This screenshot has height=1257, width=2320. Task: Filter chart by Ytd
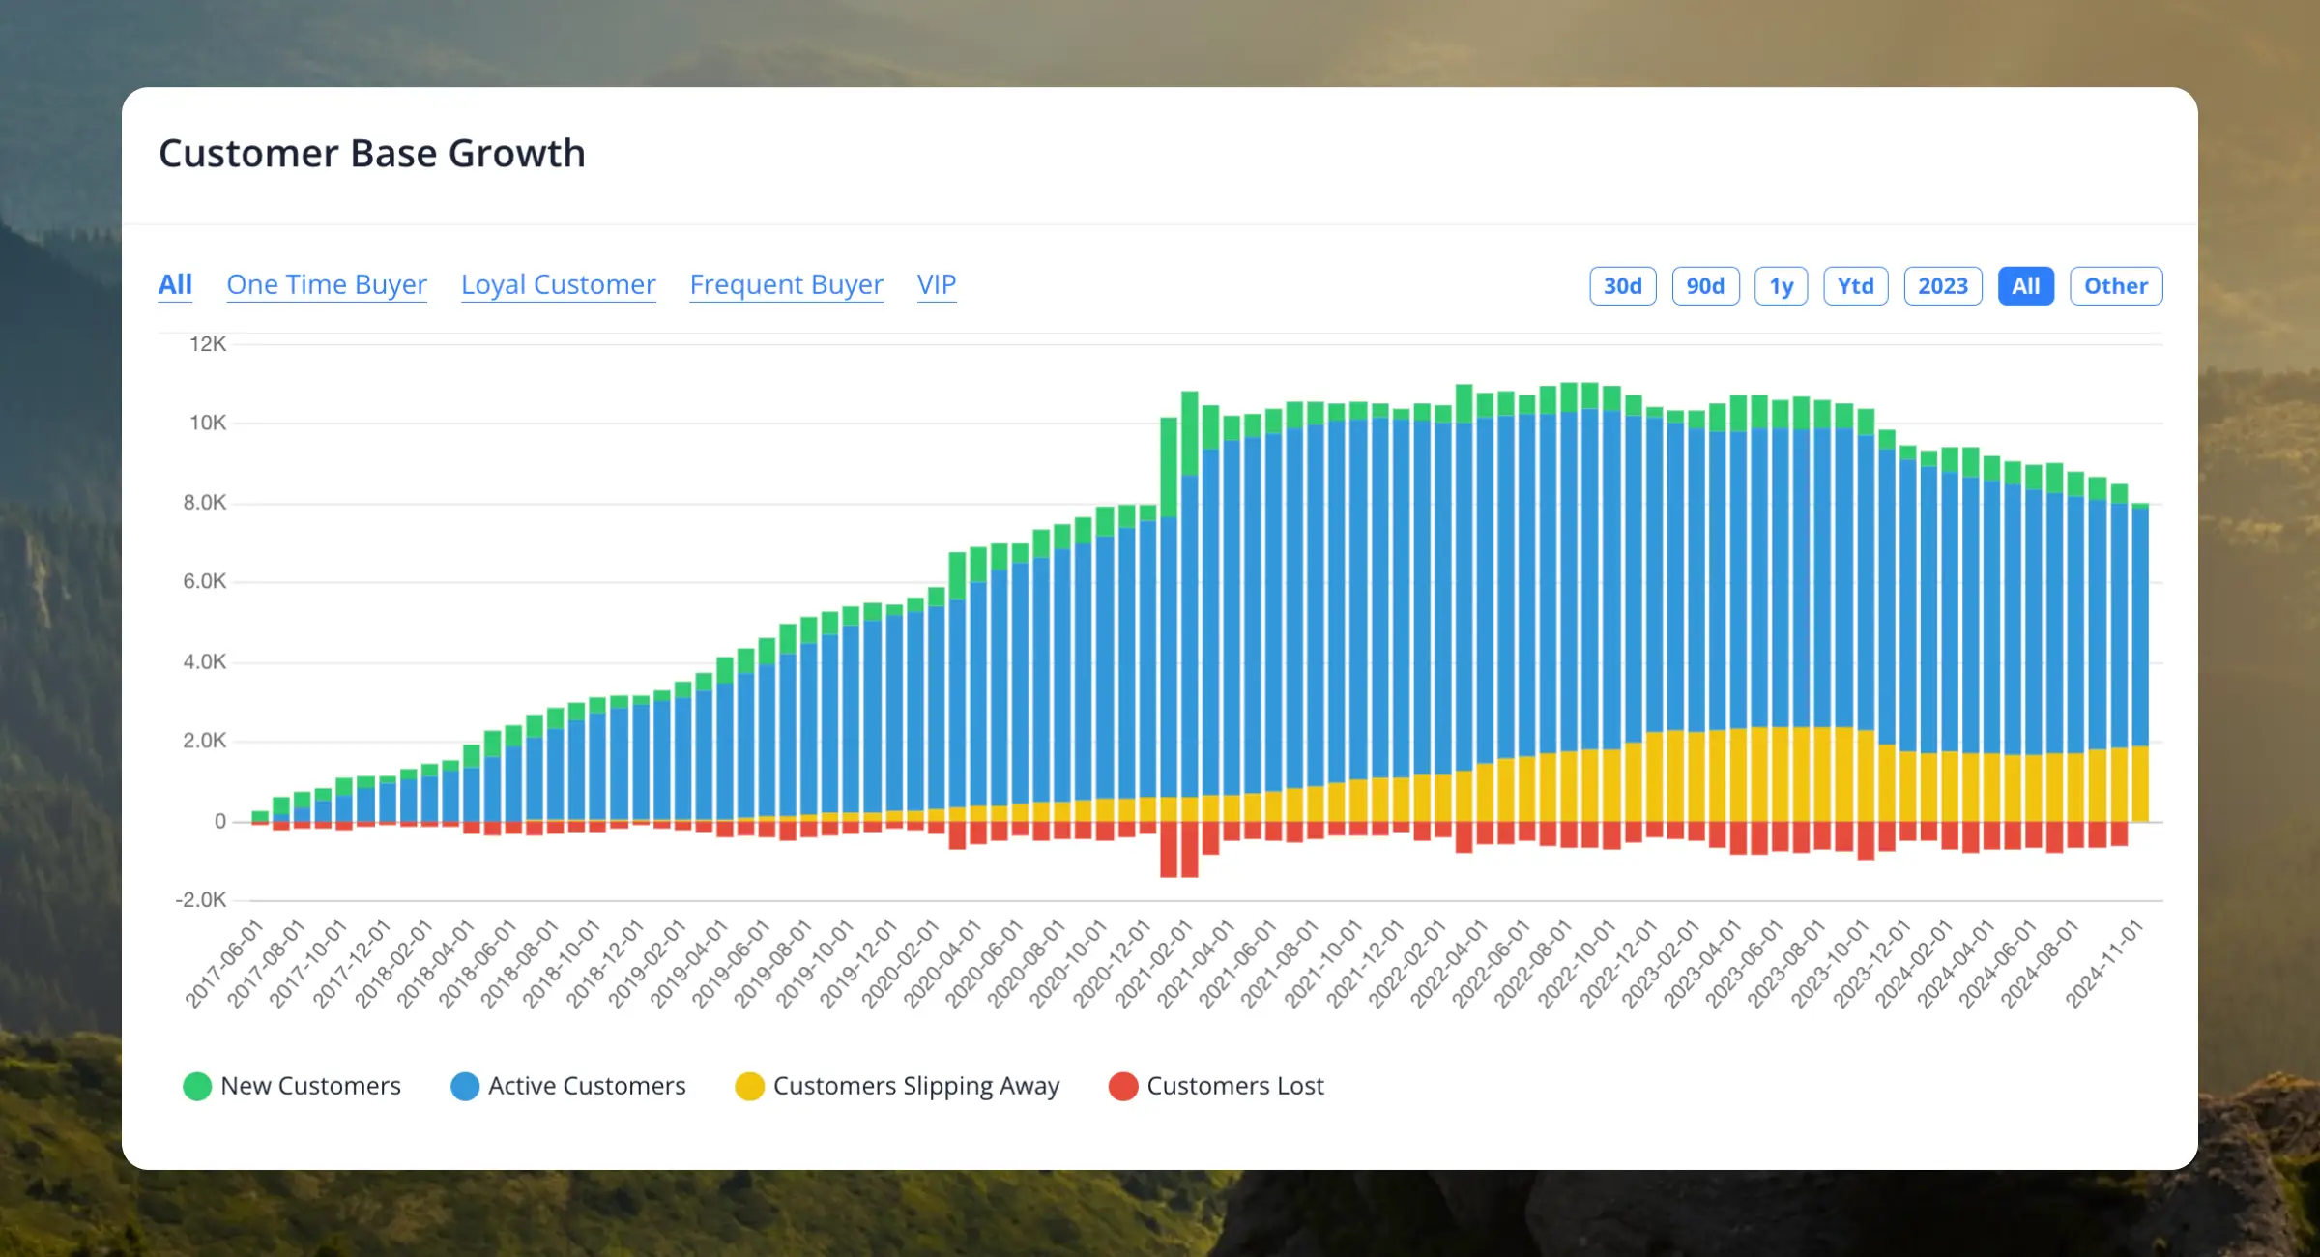pyautogui.click(x=1856, y=286)
